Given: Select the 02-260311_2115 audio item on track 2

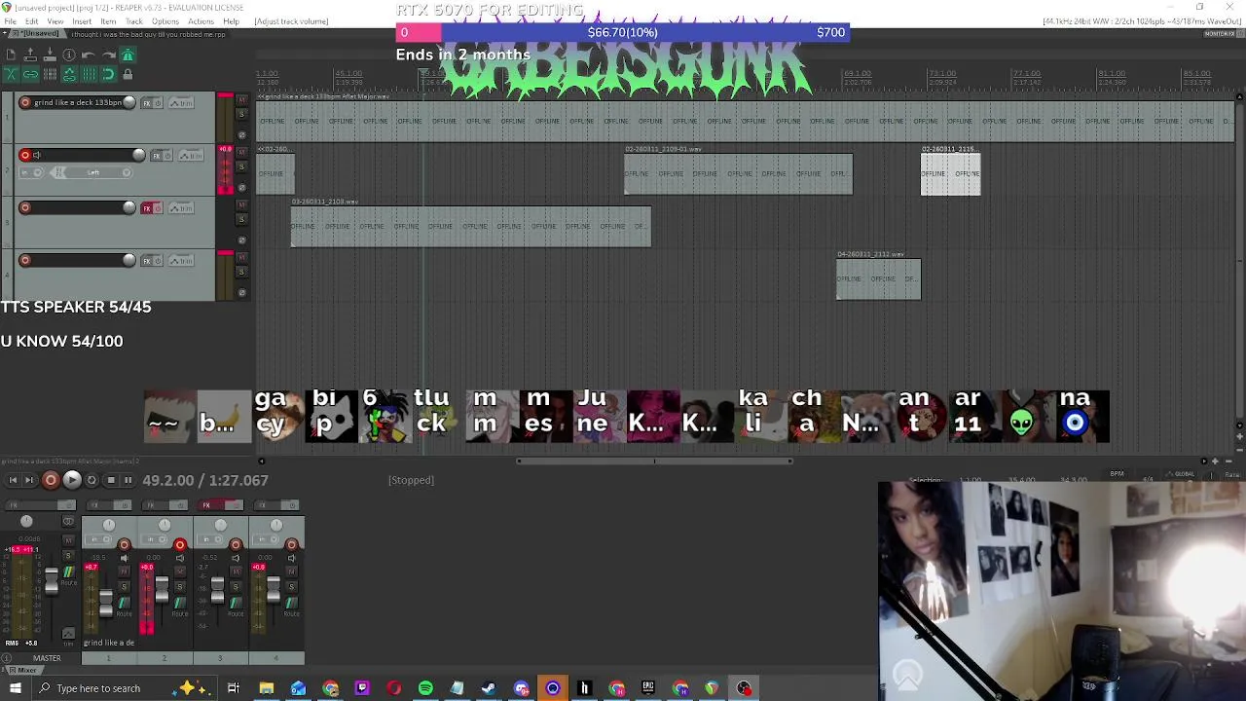Looking at the screenshot, I should tap(951, 172).
